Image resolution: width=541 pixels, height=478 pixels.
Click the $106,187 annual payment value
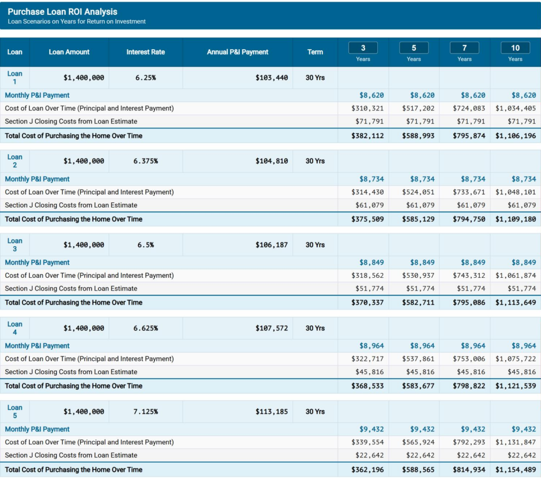coord(272,245)
